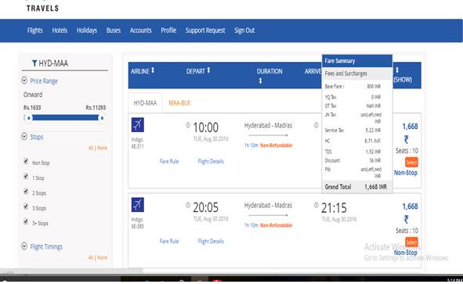Click the filter funnel icon beside HYD-MAA
This screenshot has width=463, height=284.
pyautogui.click(x=34, y=63)
